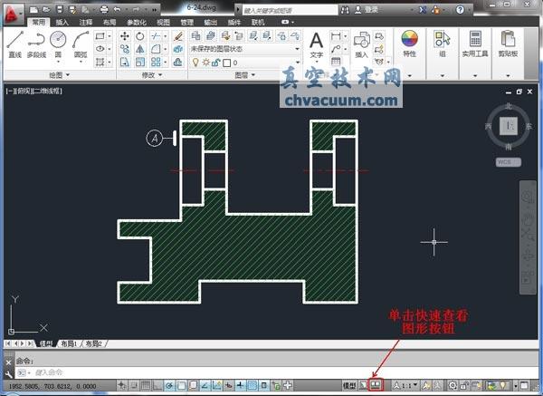The height and width of the screenshot is (396, 543).
Task: Open the 未保存的图层状态 layer state dropdown
Action: pyautogui.click(x=244, y=49)
